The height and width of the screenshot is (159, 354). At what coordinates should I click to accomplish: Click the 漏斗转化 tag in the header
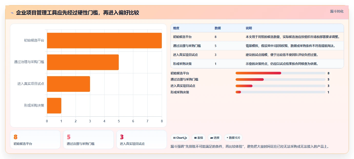pyautogui.click(x=337, y=11)
